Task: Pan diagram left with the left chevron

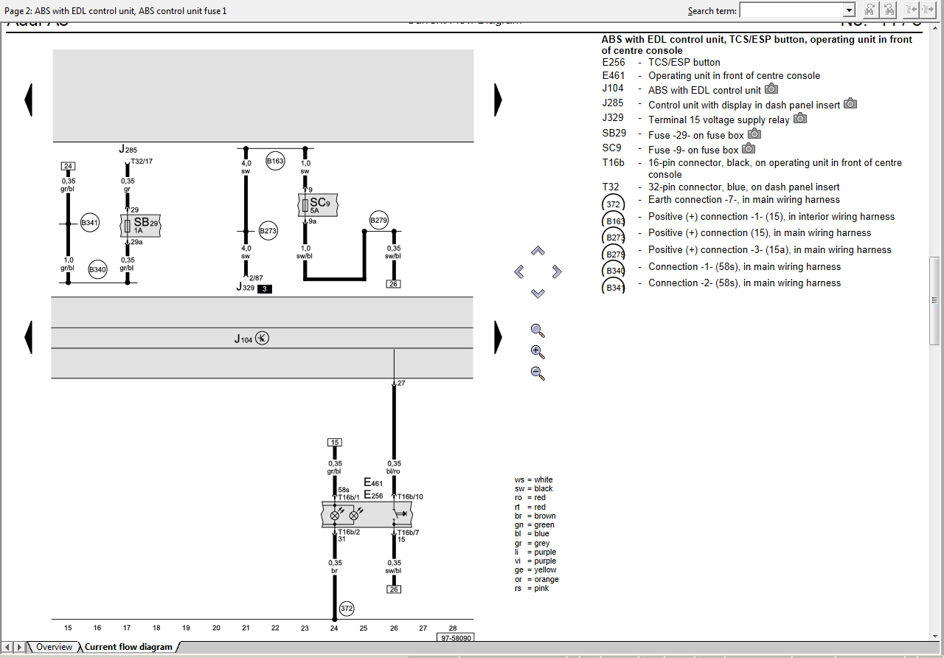Action: pos(518,271)
